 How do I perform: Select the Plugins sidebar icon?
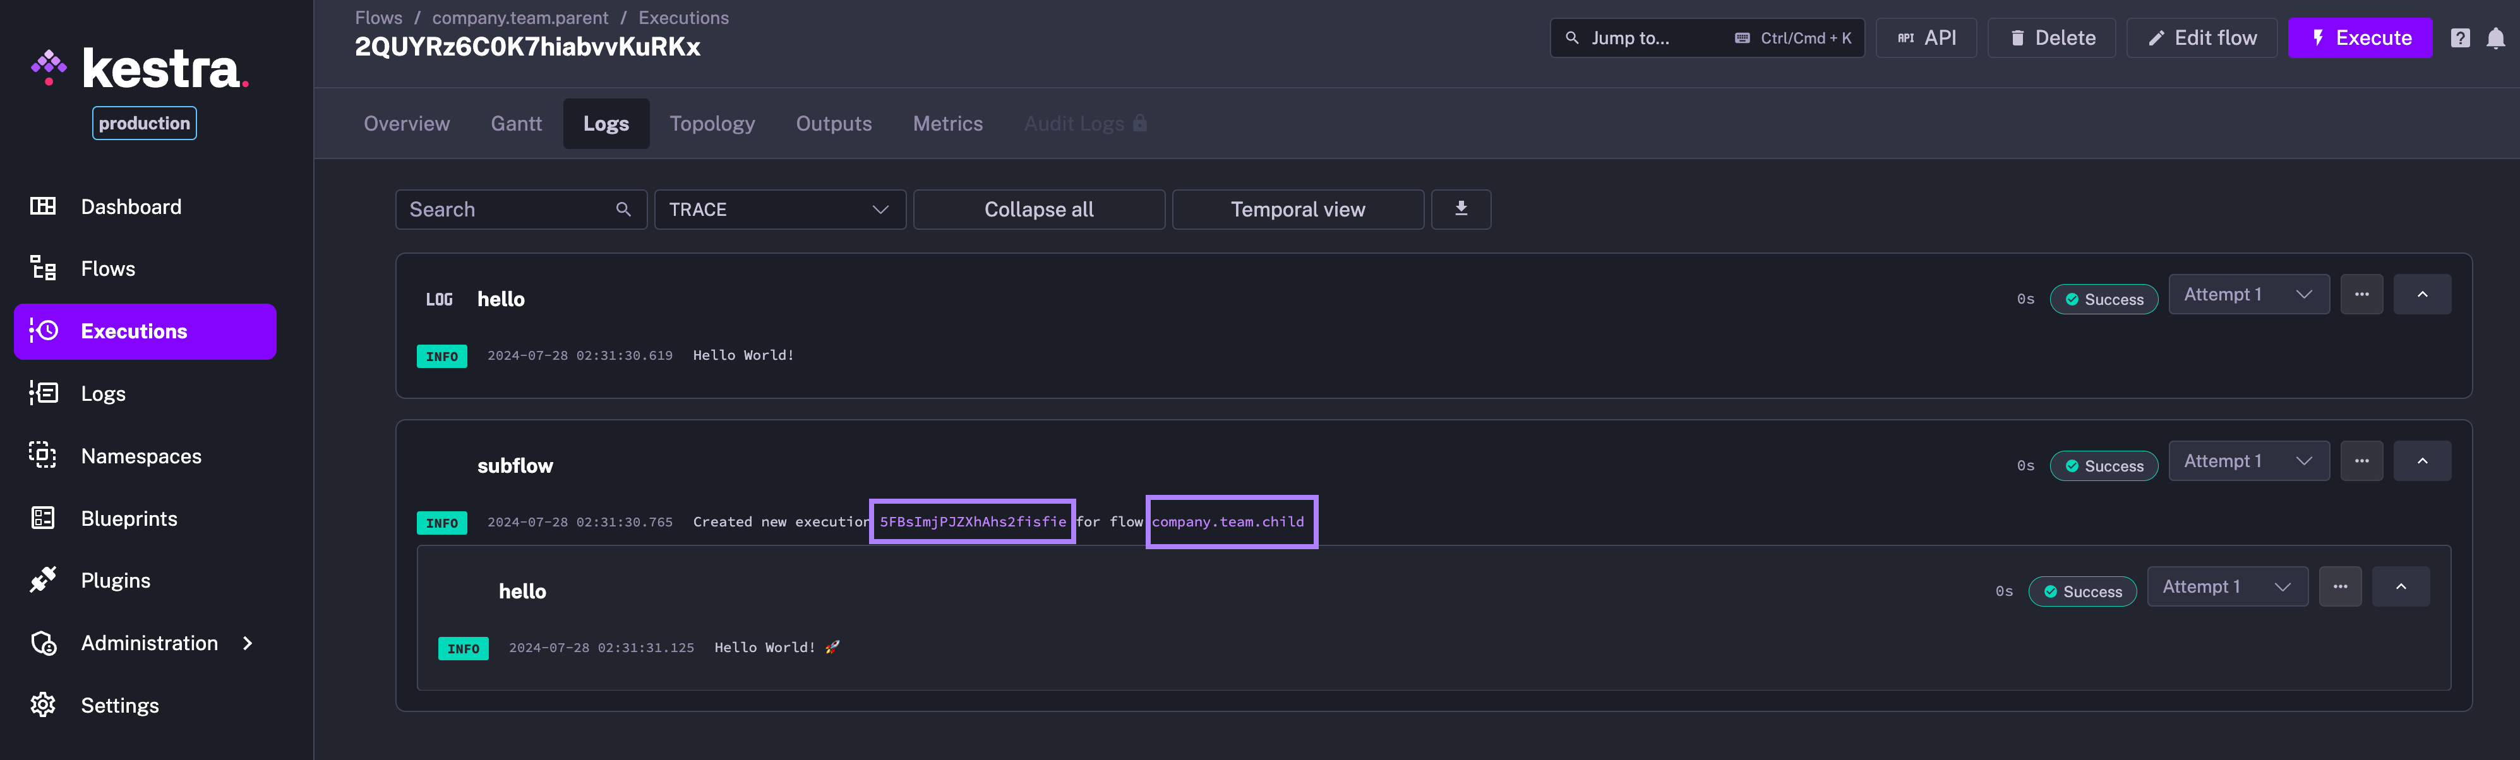pos(43,580)
